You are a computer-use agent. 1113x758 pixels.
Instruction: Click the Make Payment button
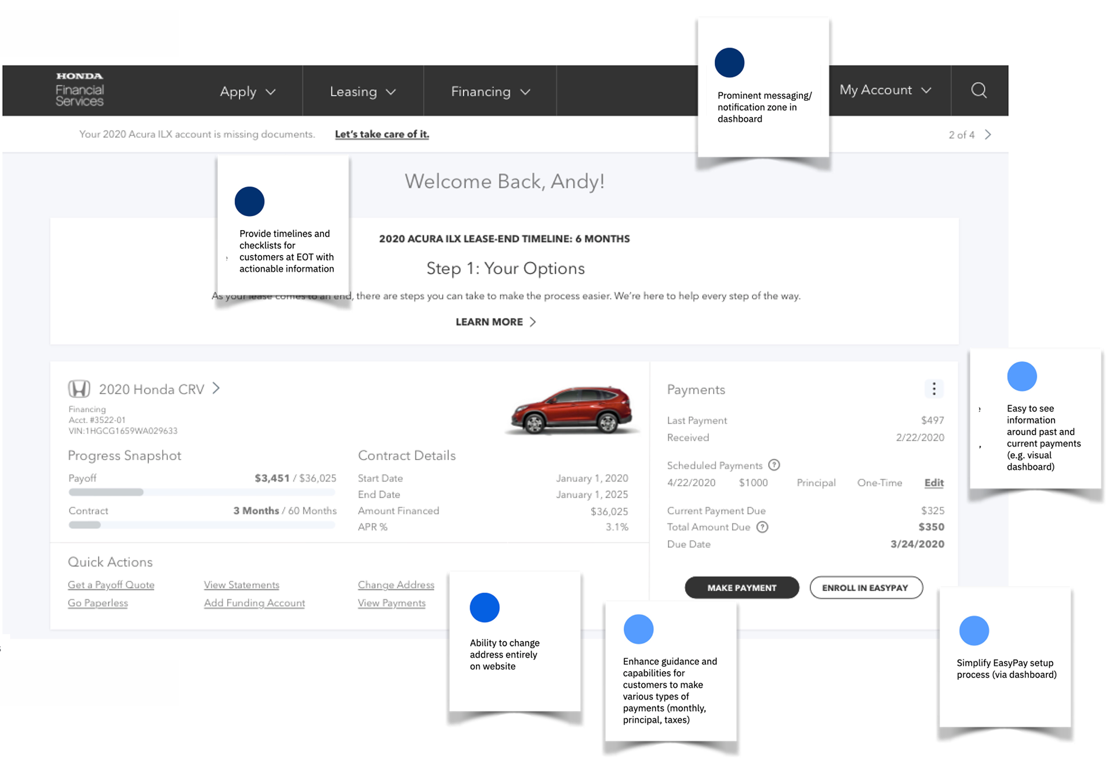click(741, 588)
